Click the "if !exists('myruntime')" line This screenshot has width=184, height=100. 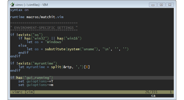(x=33, y=63)
